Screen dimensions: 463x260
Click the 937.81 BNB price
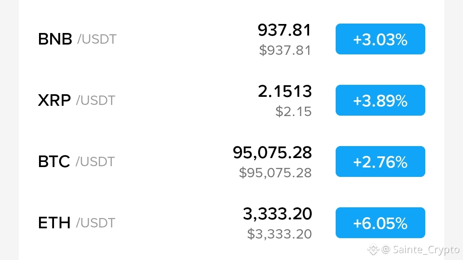[285, 30]
